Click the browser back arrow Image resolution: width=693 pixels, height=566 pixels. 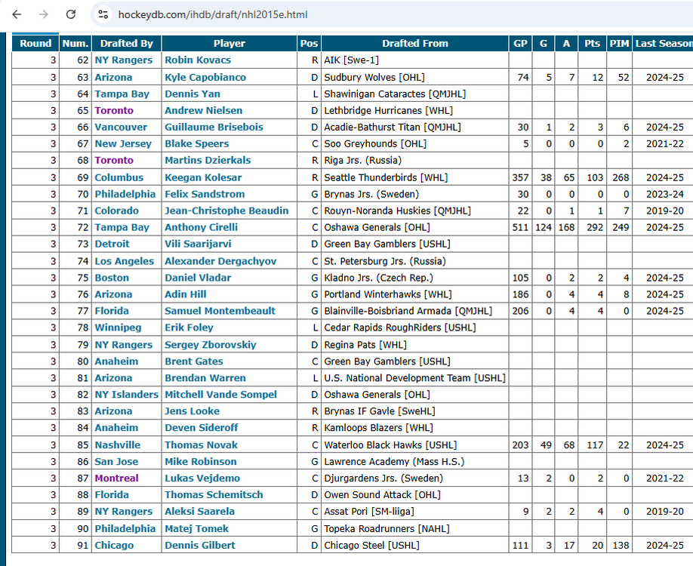[x=17, y=14]
